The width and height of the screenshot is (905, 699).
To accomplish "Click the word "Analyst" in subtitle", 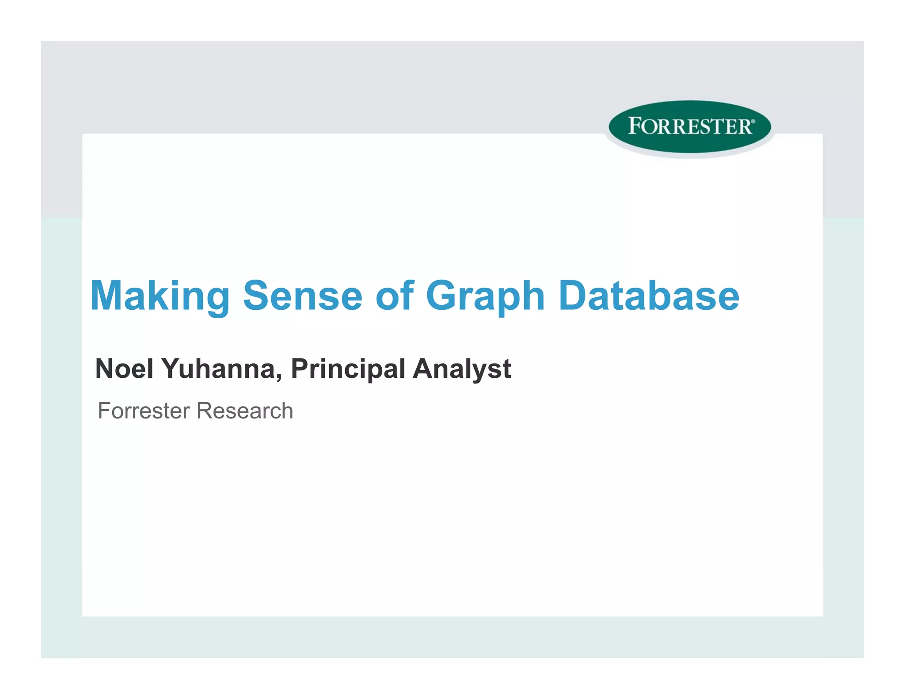I will click(462, 368).
